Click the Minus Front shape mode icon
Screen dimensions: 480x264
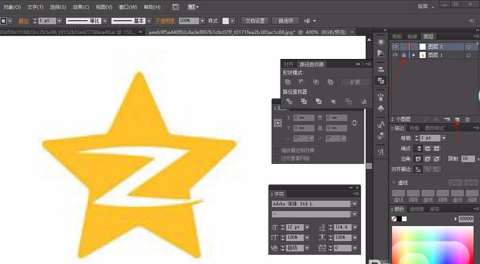click(301, 82)
